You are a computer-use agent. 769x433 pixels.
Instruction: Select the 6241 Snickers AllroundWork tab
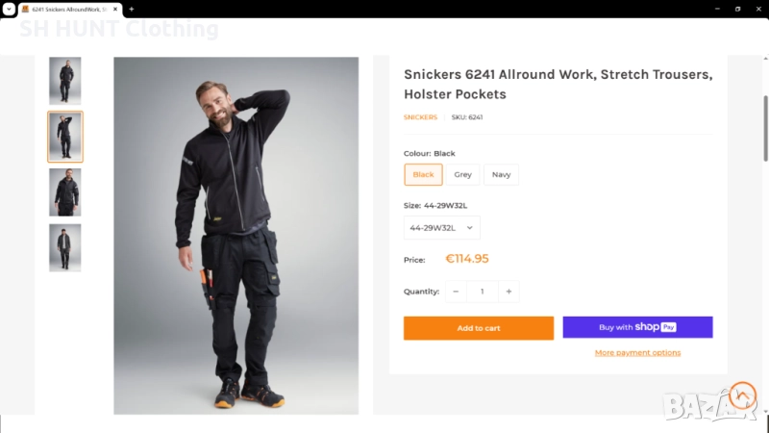click(67, 9)
